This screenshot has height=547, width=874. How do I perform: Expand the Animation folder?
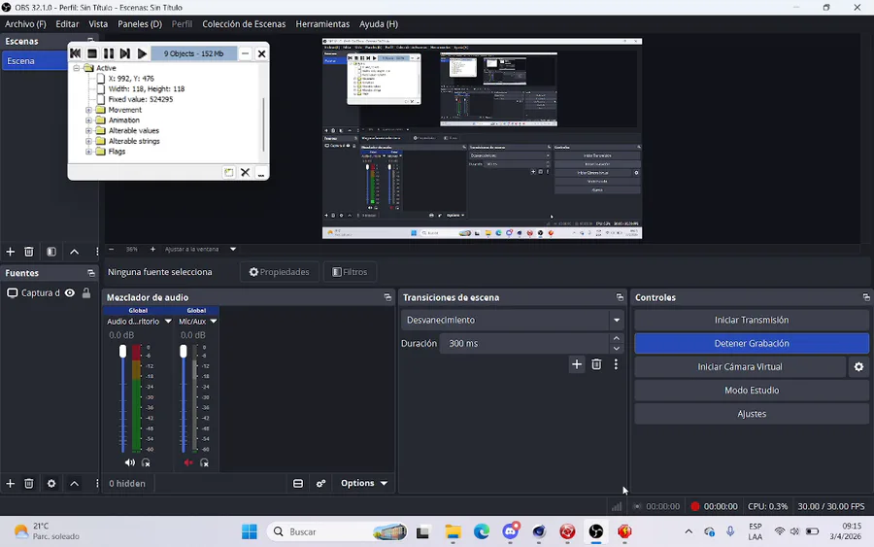(88, 120)
